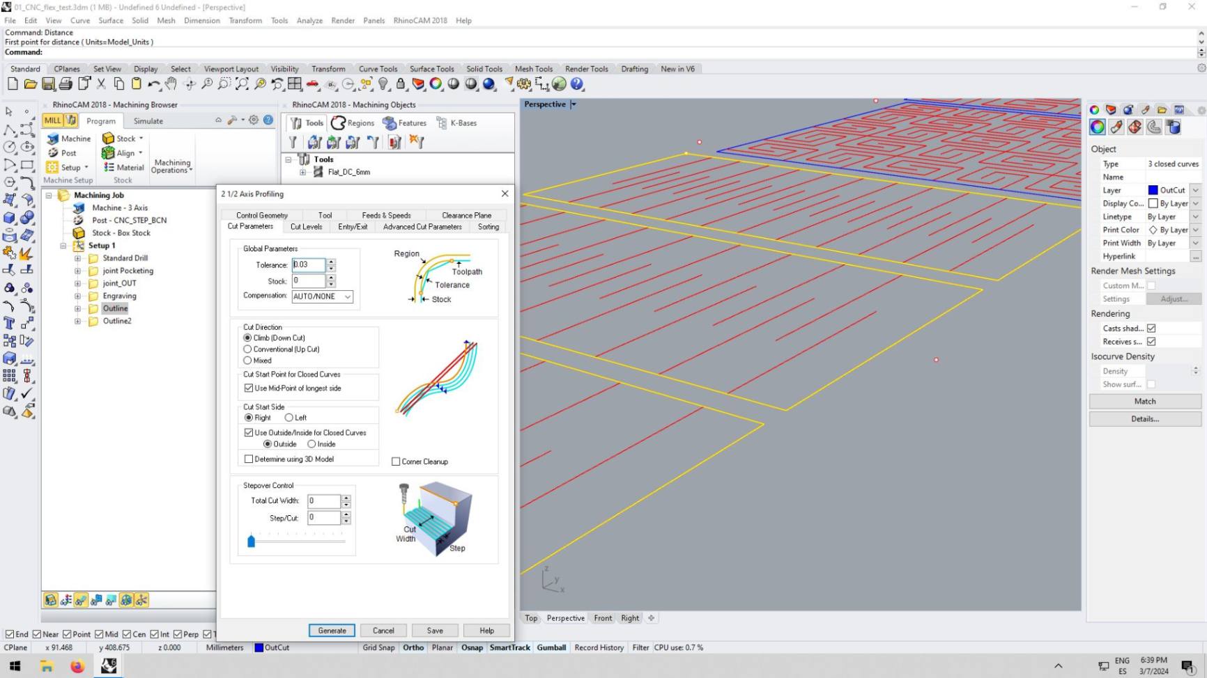Click the light bulb Hide objects icon
The height and width of the screenshot is (678, 1207).
pos(383,84)
